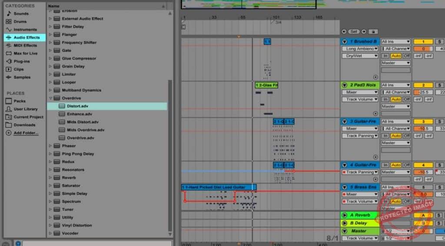Select Max for Live category
The image size is (445, 246).
coord(25,53)
